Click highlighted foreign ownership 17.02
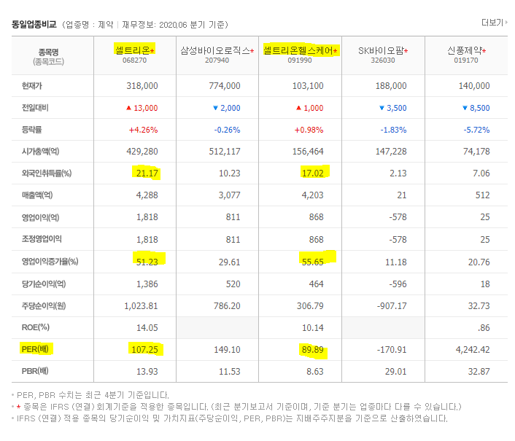Image resolution: width=515 pixels, height=441 pixels. [x=313, y=173]
